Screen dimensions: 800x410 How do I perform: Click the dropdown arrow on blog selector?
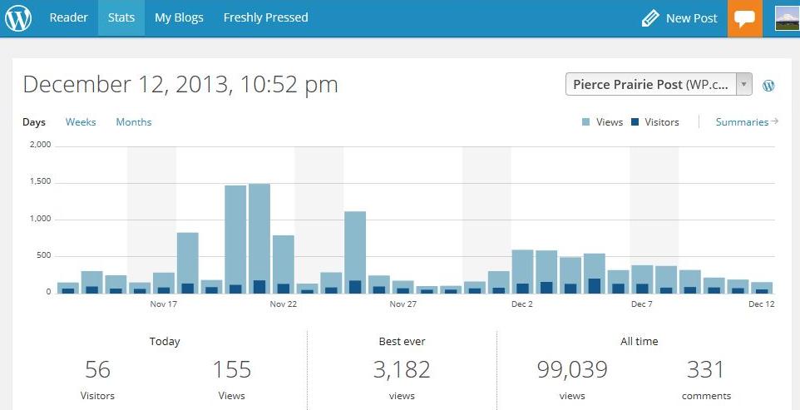tap(744, 84)
